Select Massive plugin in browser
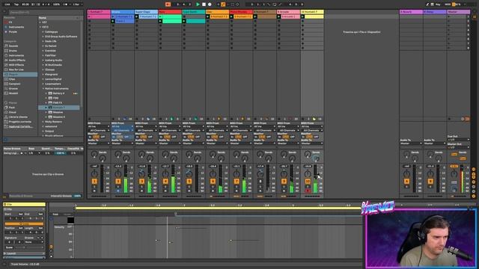Viewport: 479px width, 269px height. tap(58, 112)
